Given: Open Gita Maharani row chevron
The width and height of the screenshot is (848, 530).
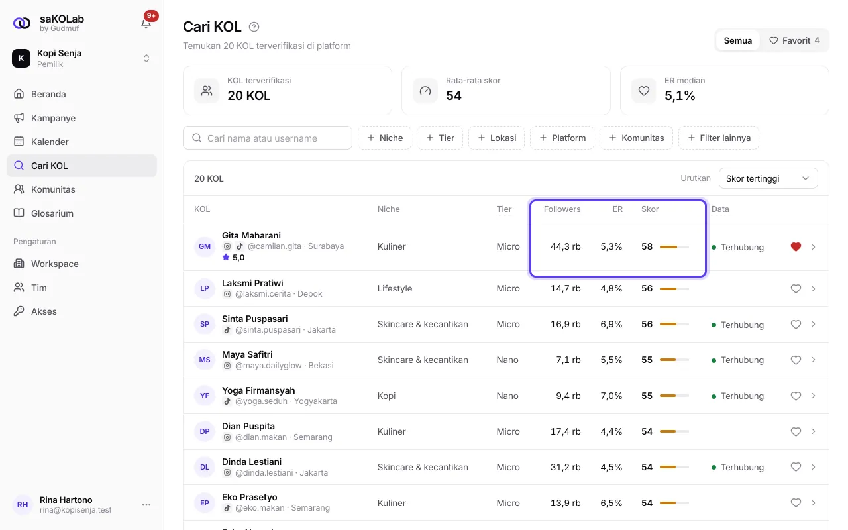Looking at the screenshot, I should (x=814, y=247).
